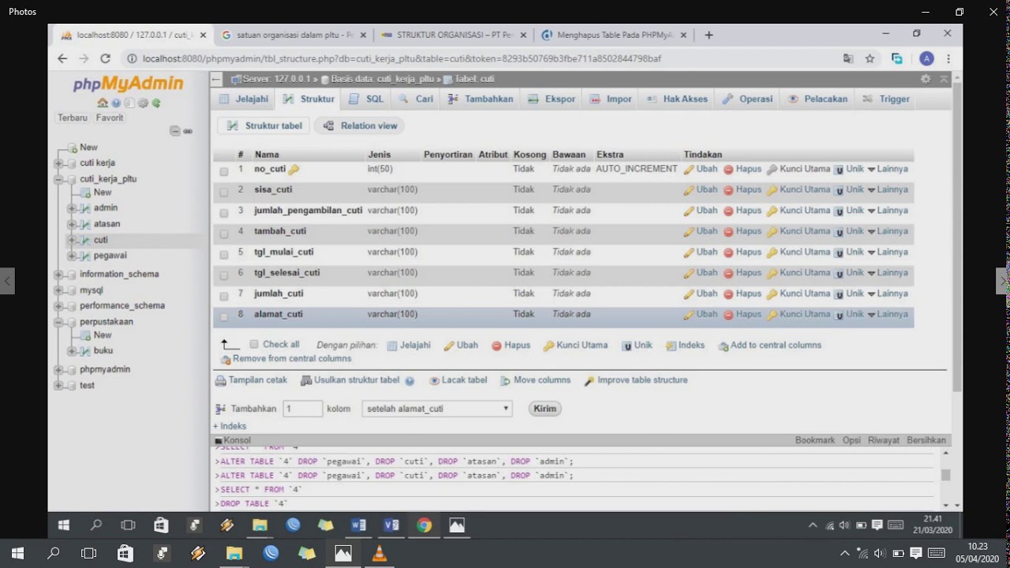
Task: Click the translate icon in address bar
Action: (x=848, y=58)
